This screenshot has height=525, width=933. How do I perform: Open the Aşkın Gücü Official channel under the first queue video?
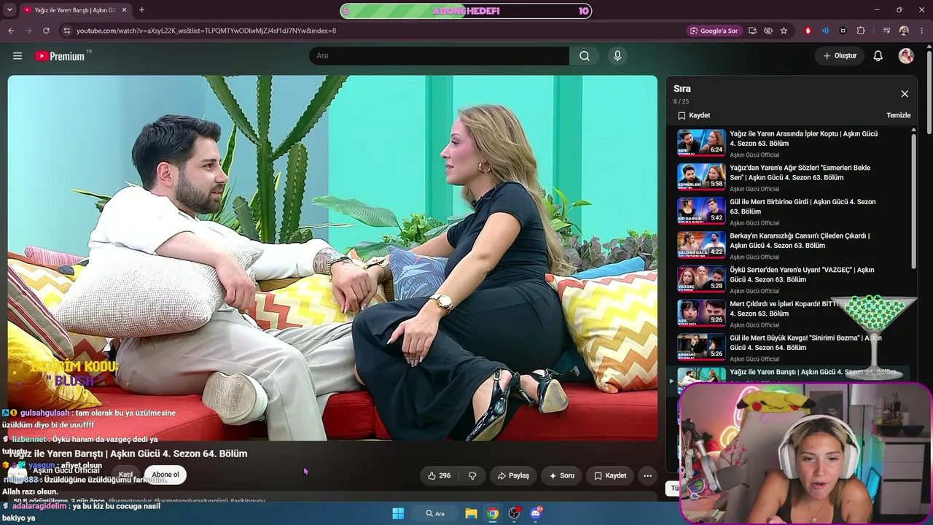click(x=754, y=155)
